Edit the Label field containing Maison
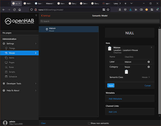 [x=136, y=62]
